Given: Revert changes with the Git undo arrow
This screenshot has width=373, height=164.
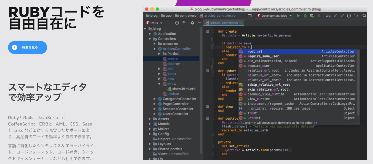Looking at the screenshot, I should click(356, 16).
